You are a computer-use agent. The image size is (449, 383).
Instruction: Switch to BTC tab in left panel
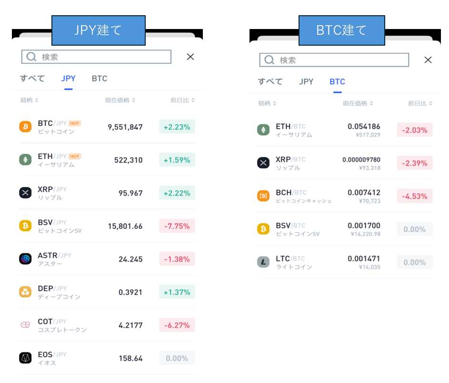pos(100,79)
